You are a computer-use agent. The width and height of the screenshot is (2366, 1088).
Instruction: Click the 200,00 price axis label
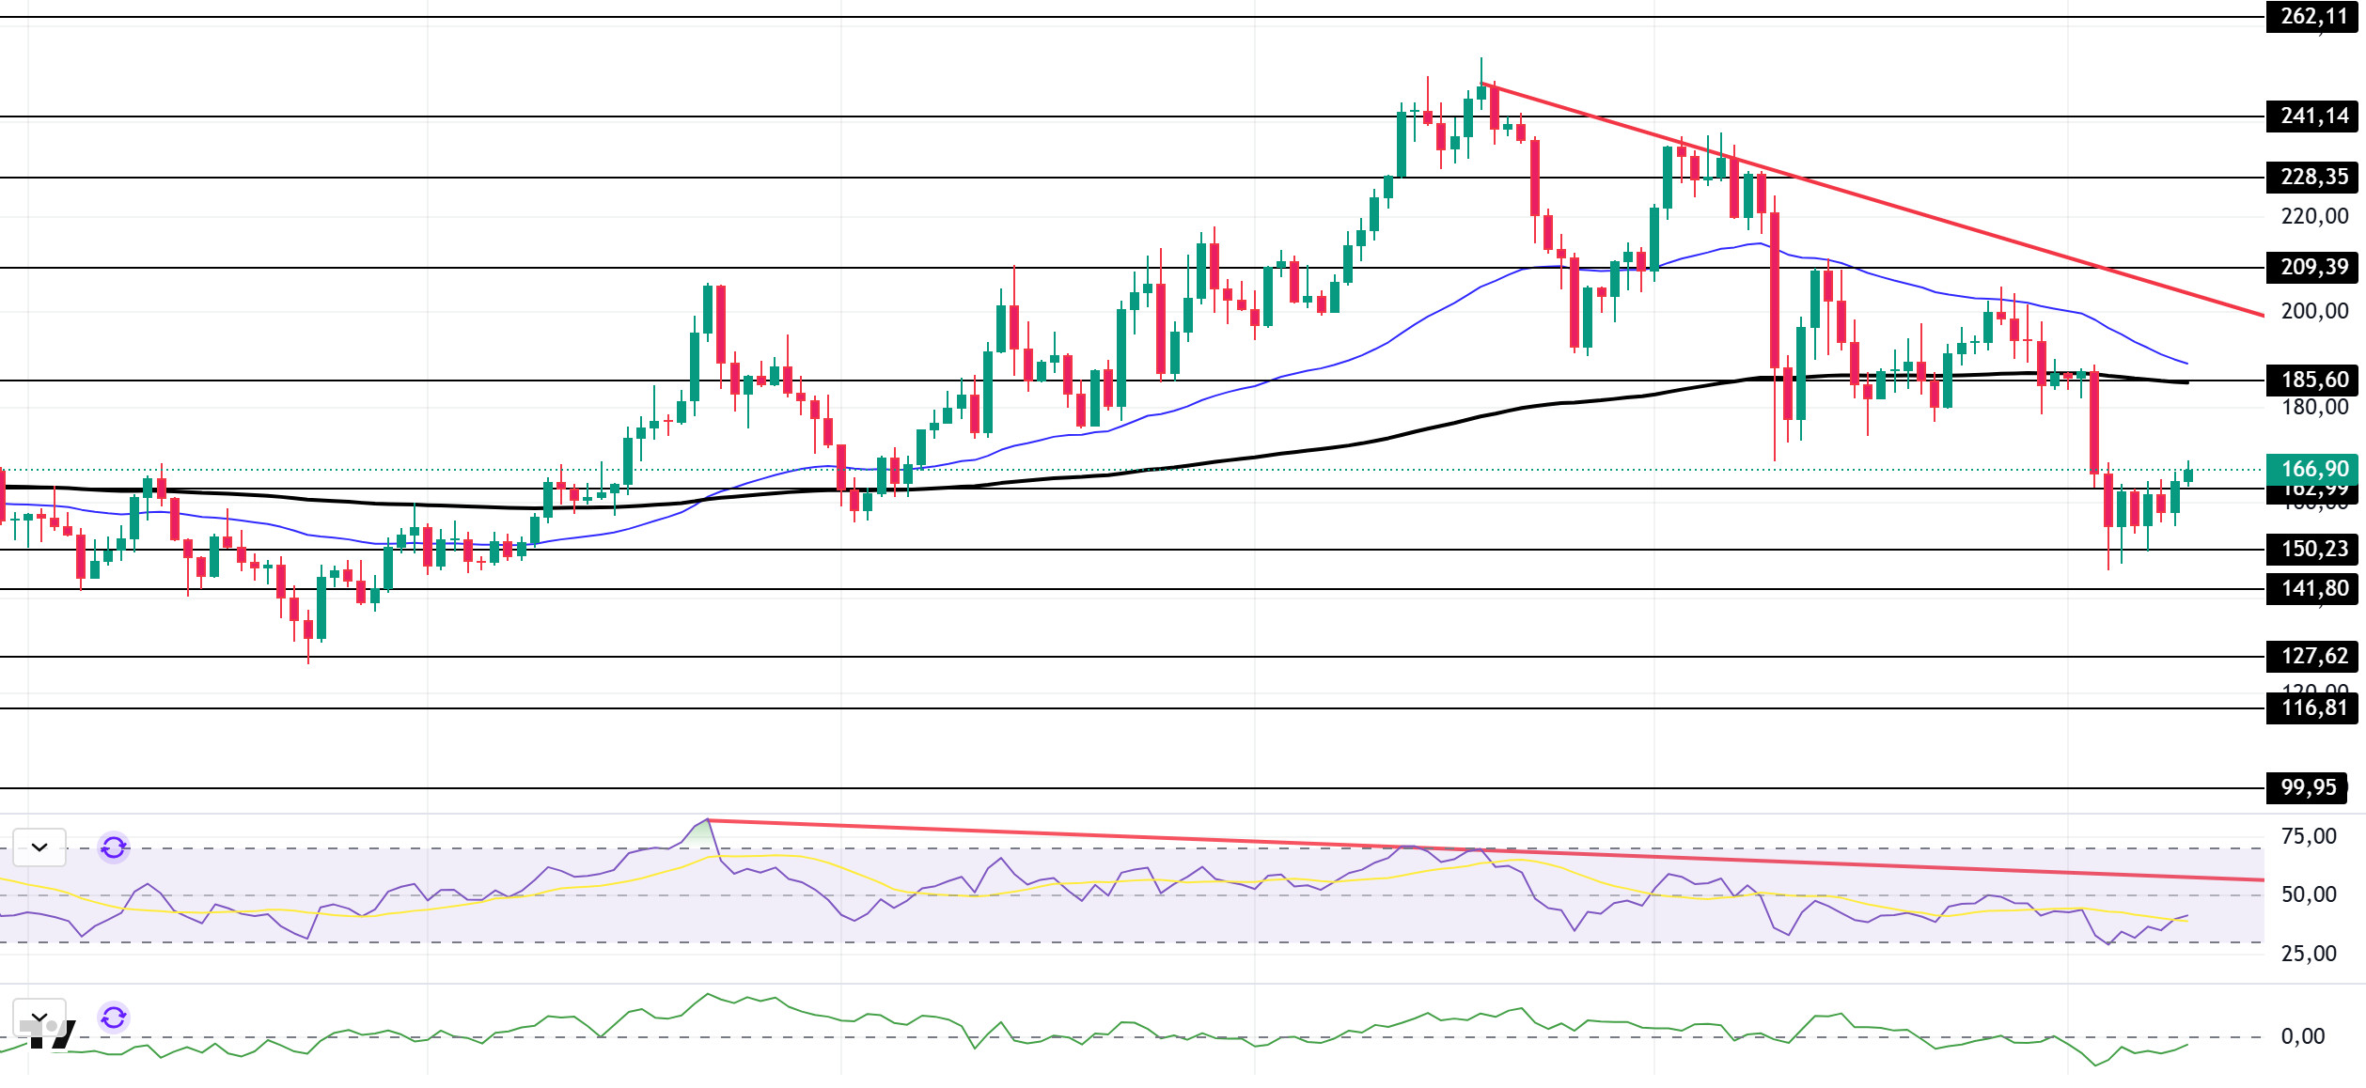point(2313,312)
